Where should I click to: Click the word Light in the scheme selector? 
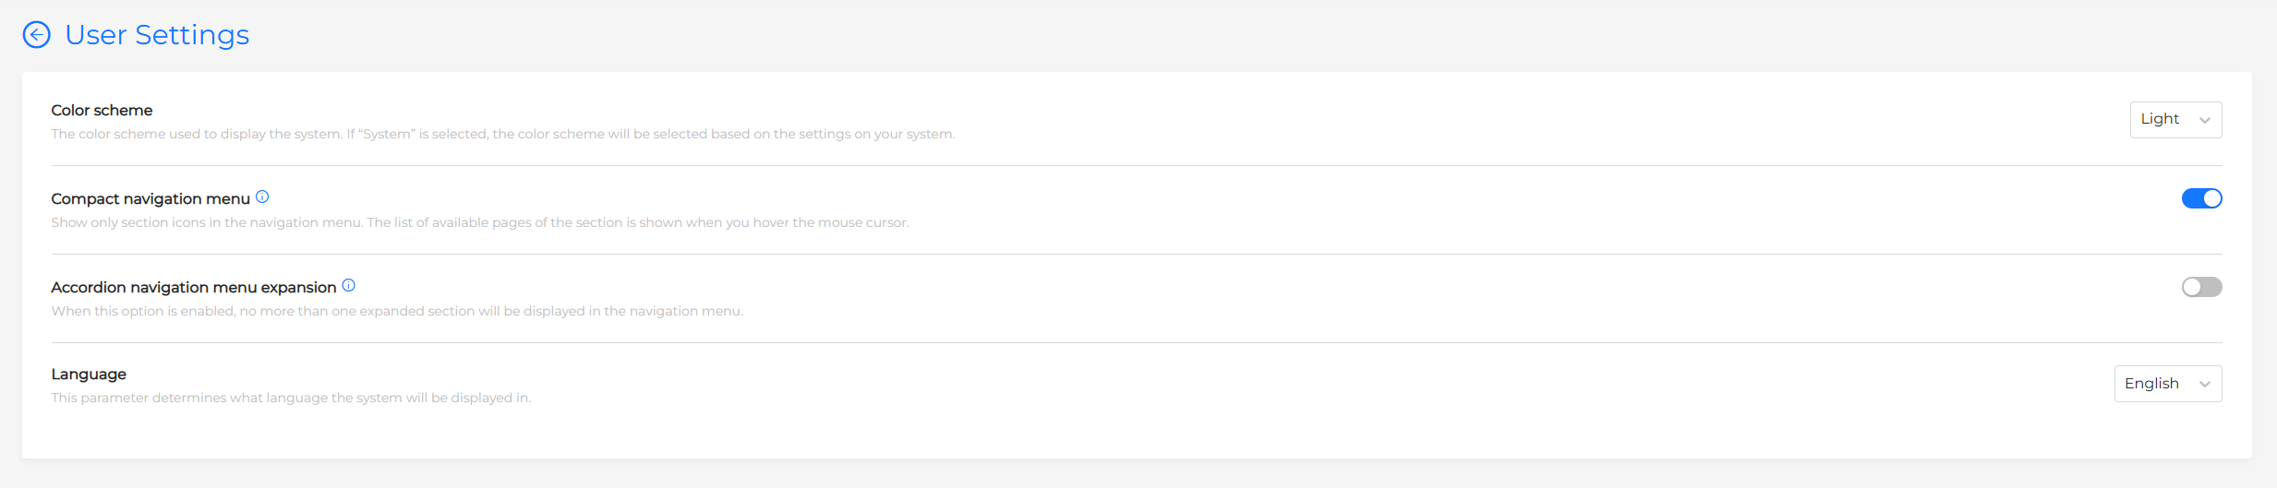point(2160,119)
